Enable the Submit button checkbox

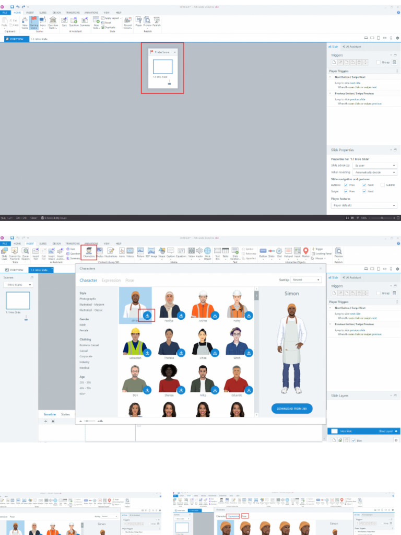383,185
